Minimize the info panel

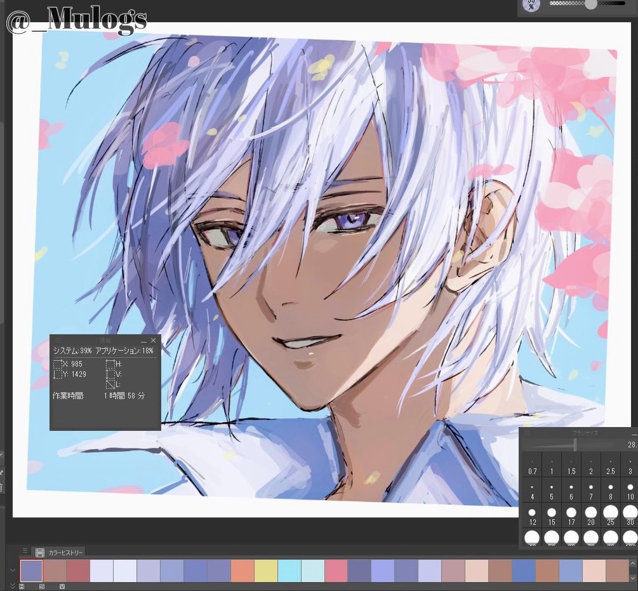[x=143, y=341]
